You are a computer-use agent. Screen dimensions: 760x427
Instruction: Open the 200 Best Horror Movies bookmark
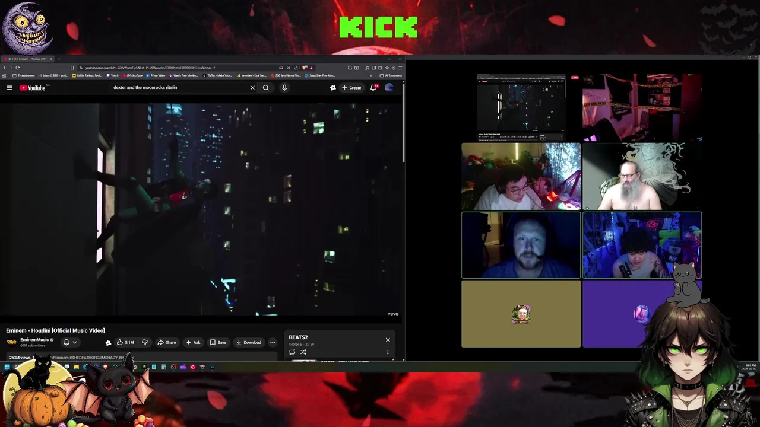pos(286,75)
